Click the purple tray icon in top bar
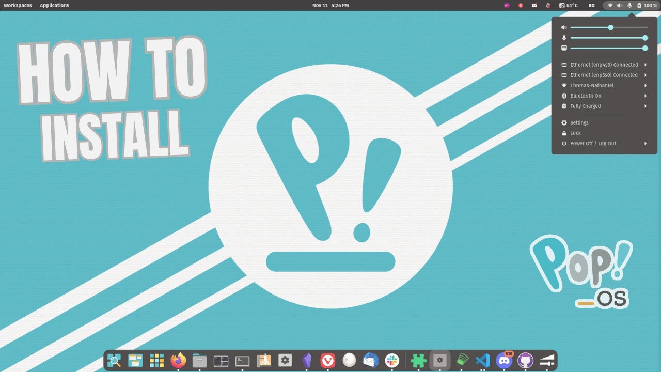 tap(507, 5)
